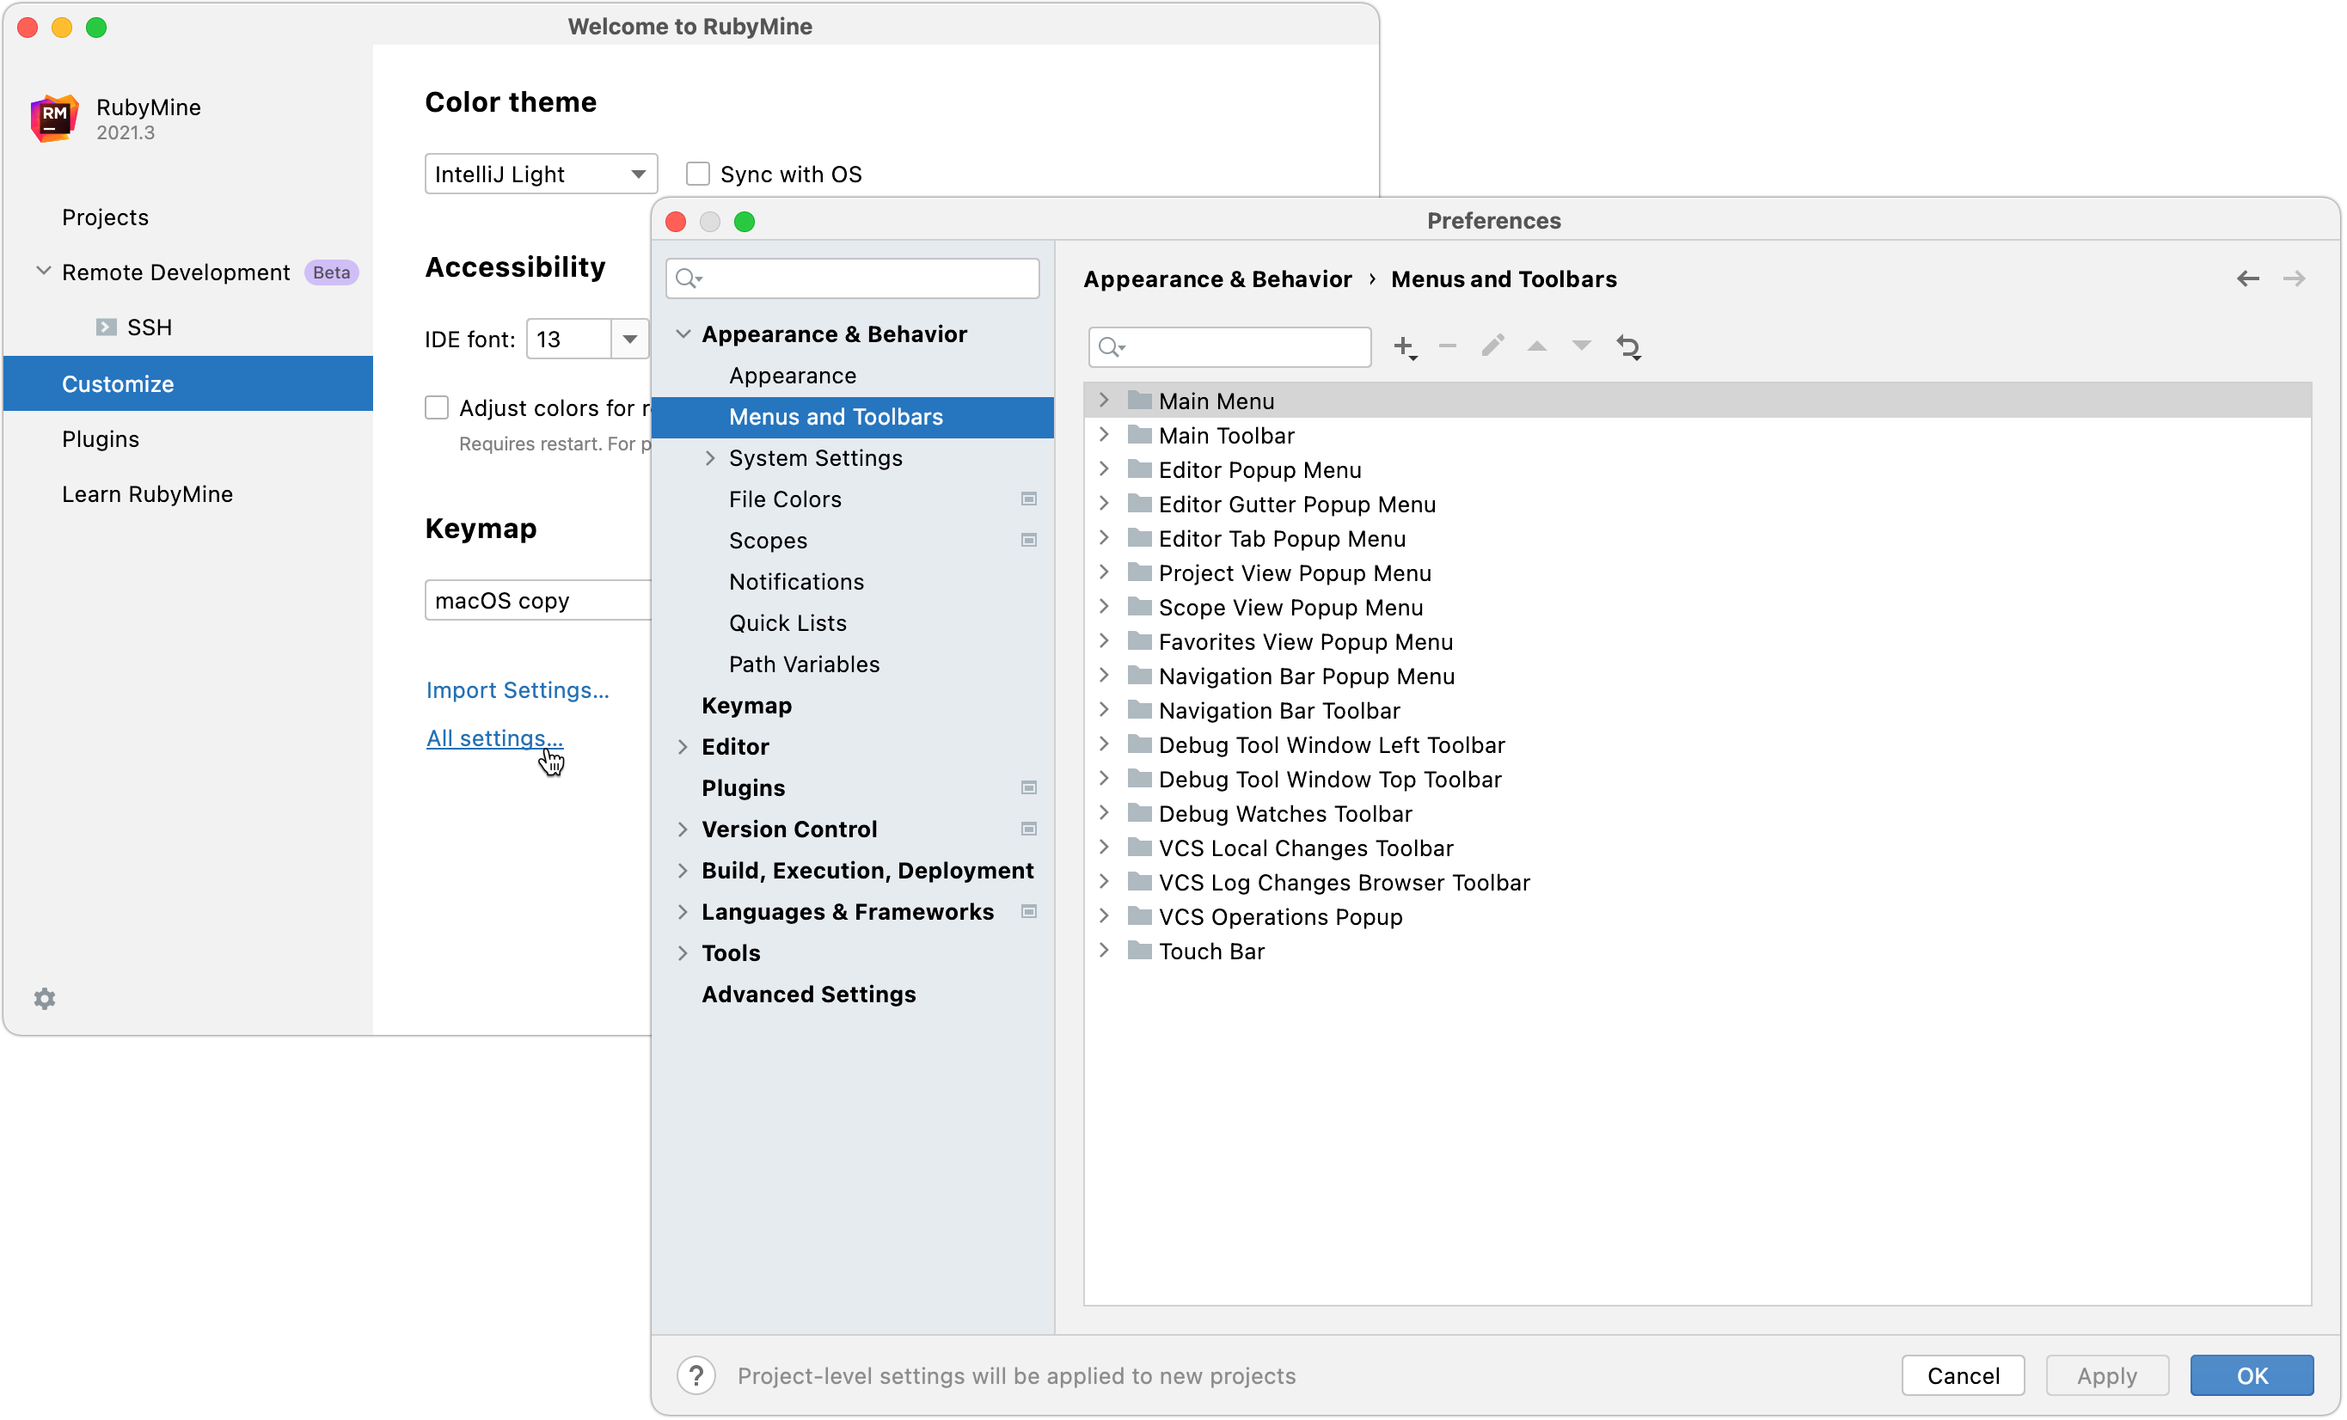Toggle Adjust colors for readability checkbox
Image resolution: width=2347 pixels, height=1420 pixels.
pyautogui.click(x=438, y=407)
